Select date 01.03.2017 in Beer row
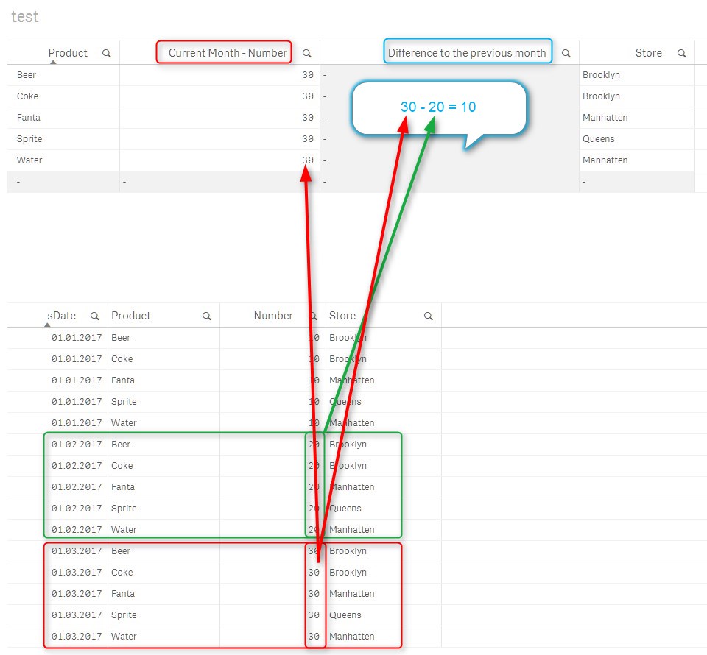The image size is (707, 655). pos(77,551)
